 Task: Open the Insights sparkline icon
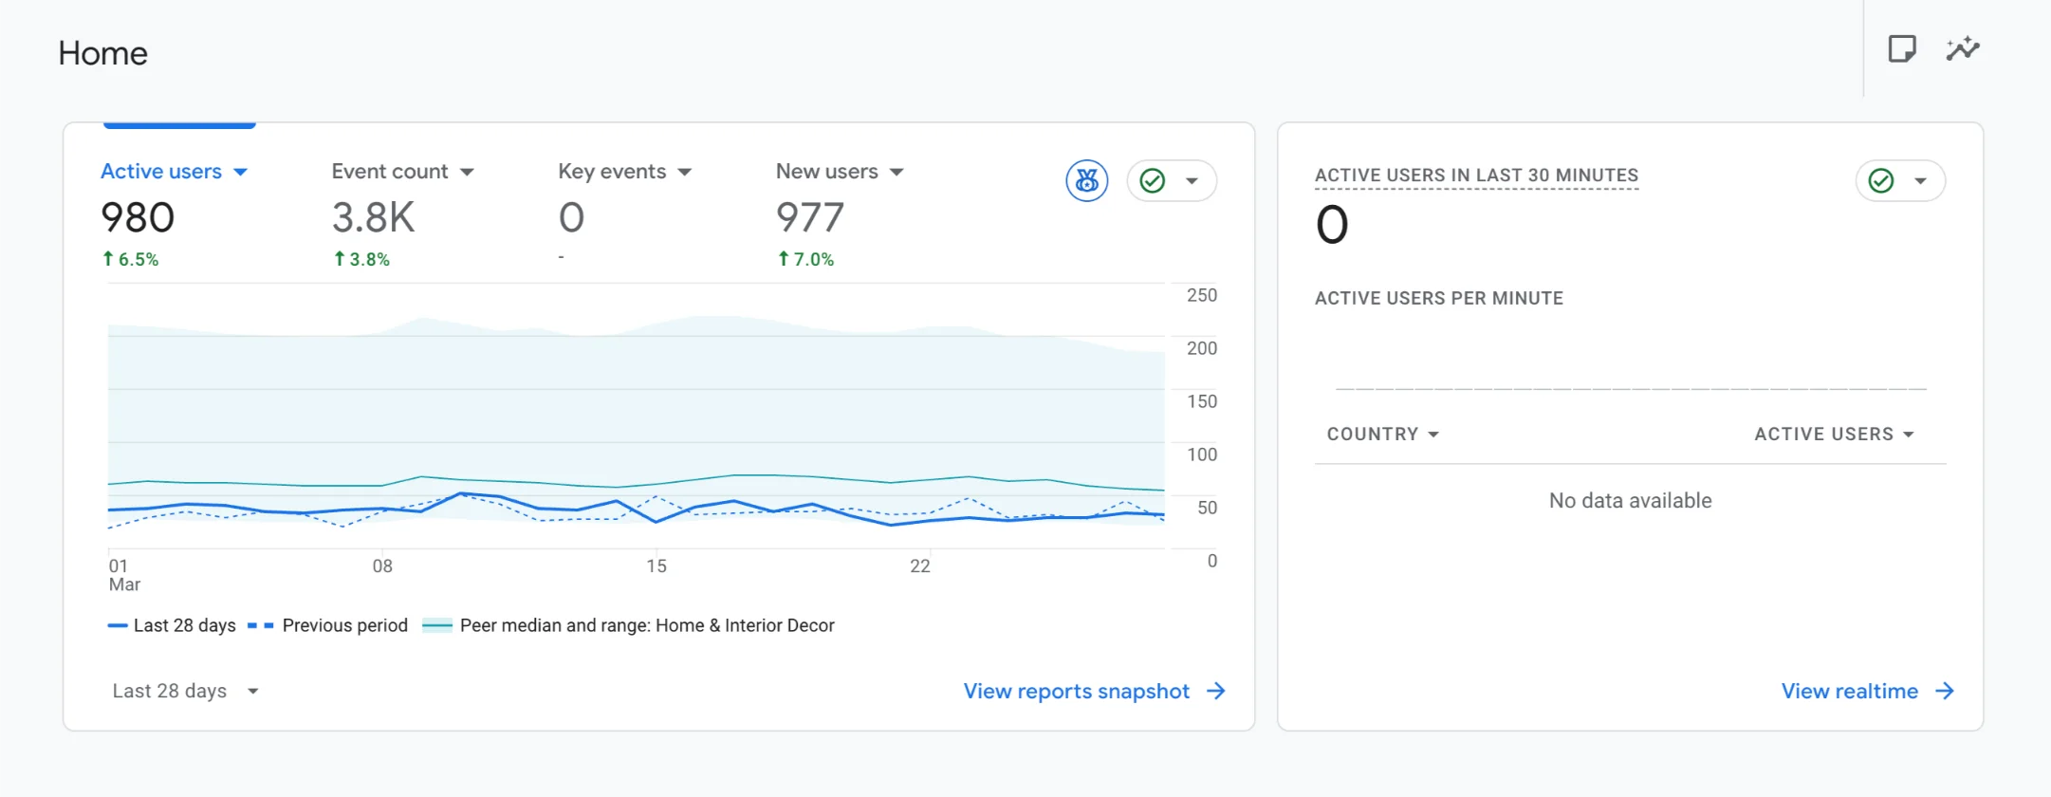pos(1963,48)
